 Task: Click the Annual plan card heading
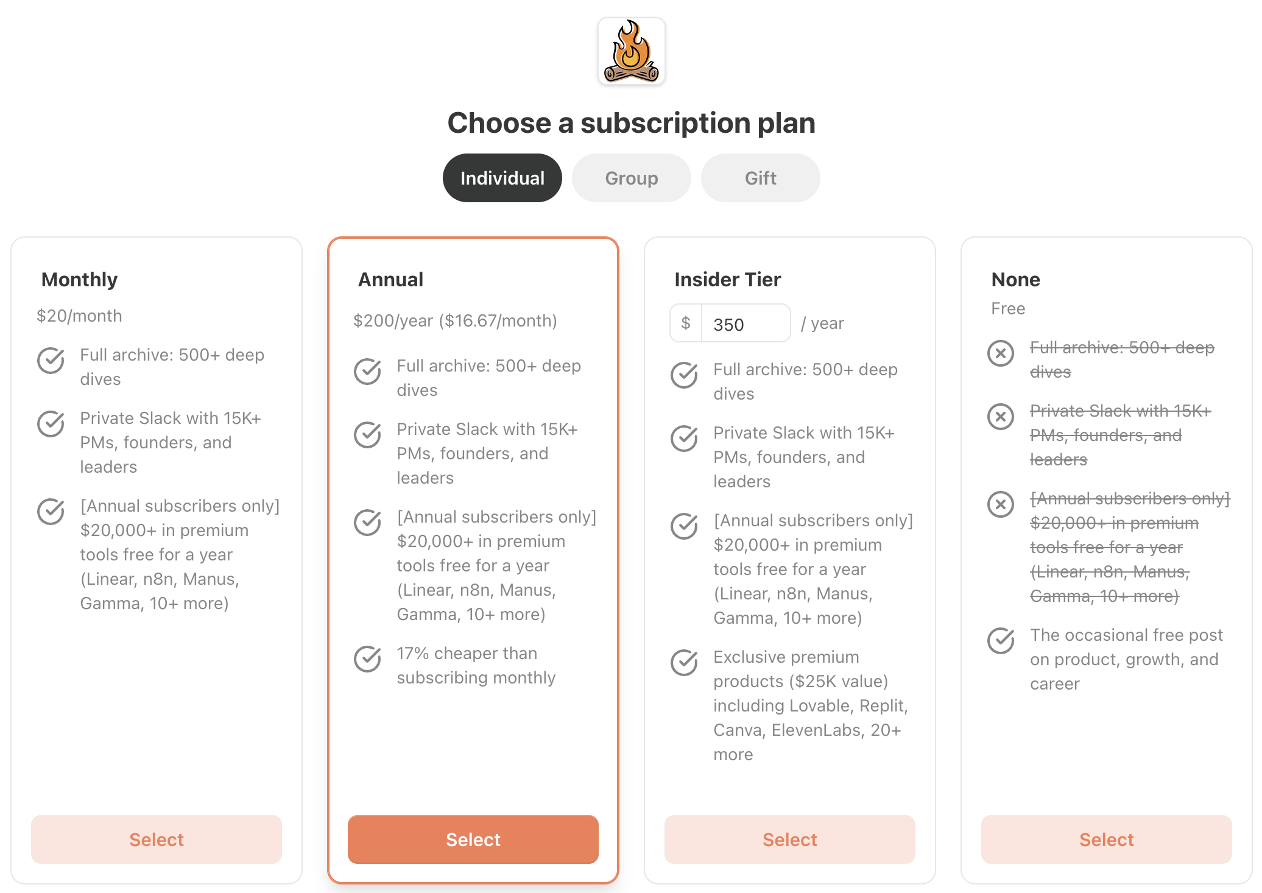click(x=390, y=280)
